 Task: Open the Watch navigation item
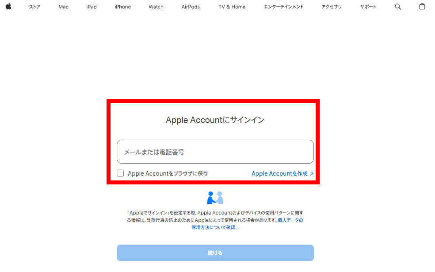click(x=156, y=7)
